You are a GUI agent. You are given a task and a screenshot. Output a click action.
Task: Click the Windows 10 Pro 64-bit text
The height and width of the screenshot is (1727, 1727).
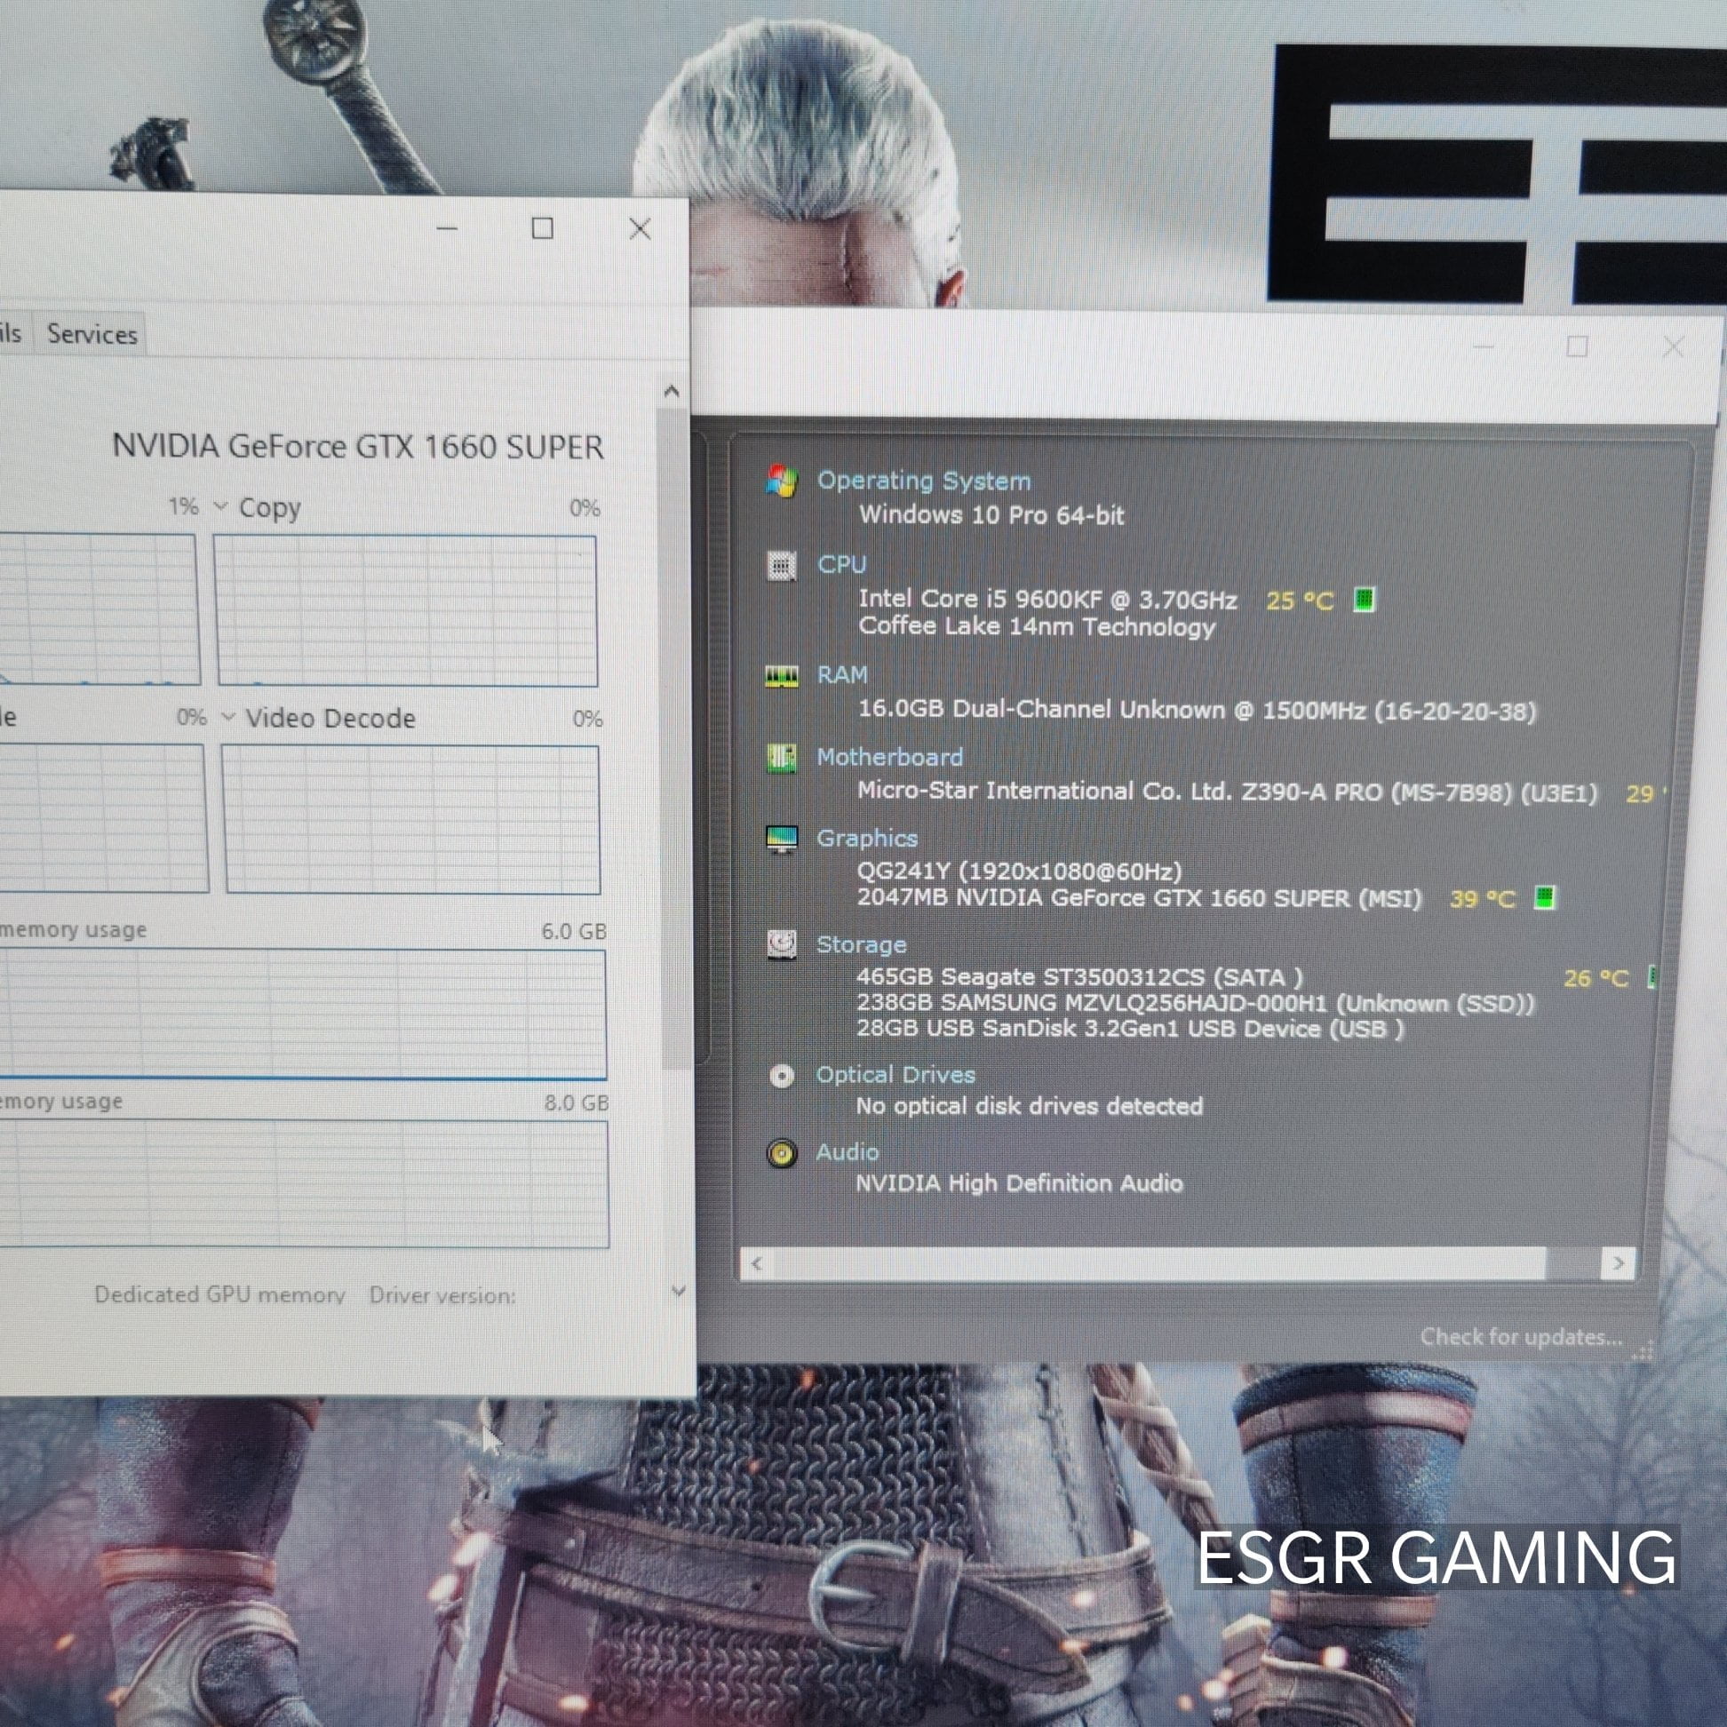point(991,515)
